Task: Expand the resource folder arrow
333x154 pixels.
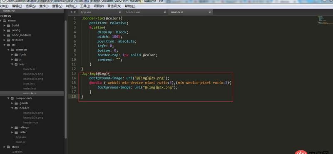Action: [x=5, y=40]
